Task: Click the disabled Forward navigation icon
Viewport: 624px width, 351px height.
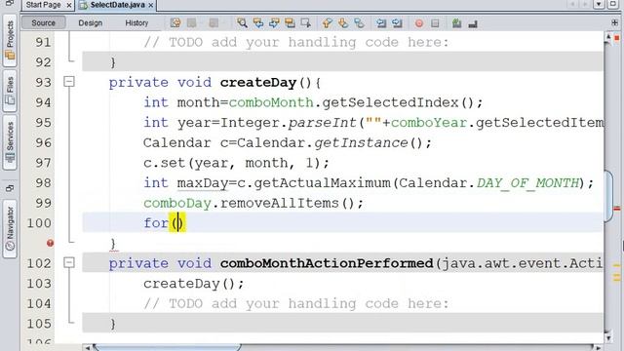Action: tap(585, 4)
